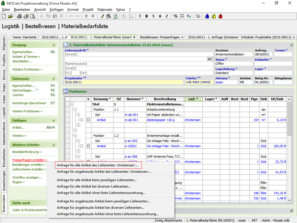Click the Restmenge übernehmen link
Screen dimensions: 297x223
(29, 103)
